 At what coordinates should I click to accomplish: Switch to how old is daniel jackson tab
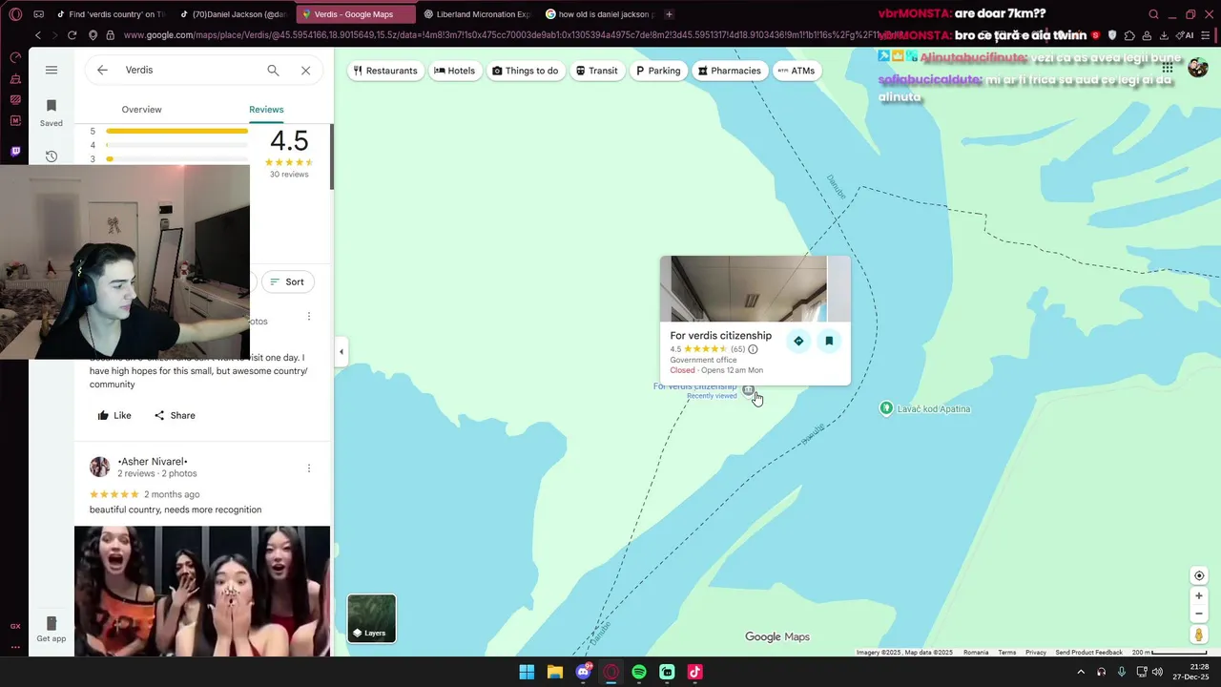(599, 14)
